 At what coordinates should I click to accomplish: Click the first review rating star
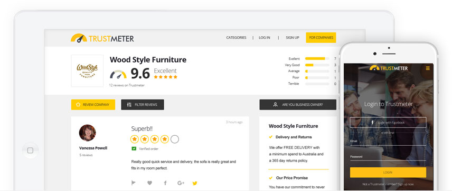[135, 139]
